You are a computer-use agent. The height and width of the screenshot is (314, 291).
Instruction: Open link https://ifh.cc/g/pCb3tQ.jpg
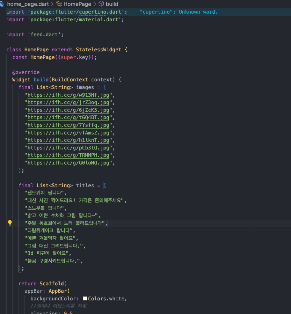tap(68, 148)
